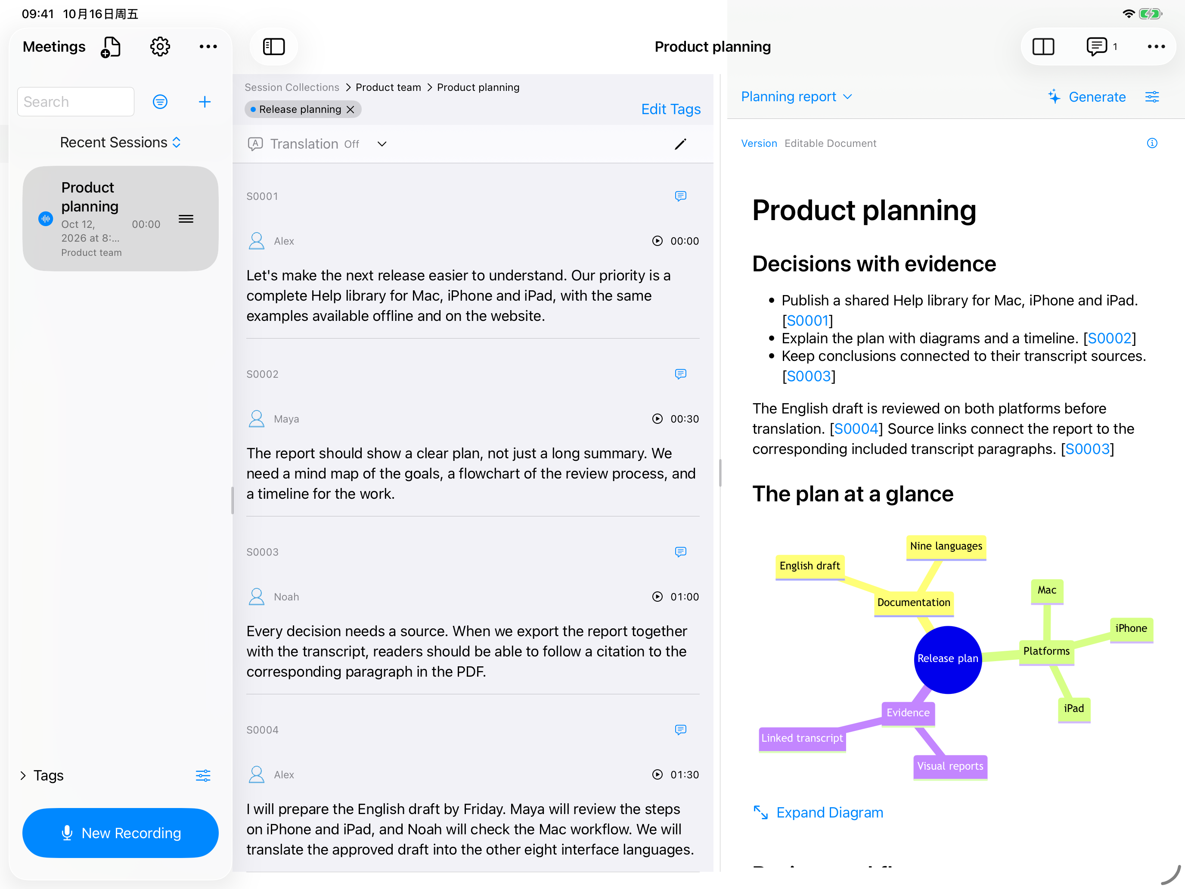Viewport: 1185px width, 889px height.
Task: Play Maya's segment at 00:30
Action: (x=658, y=419)
